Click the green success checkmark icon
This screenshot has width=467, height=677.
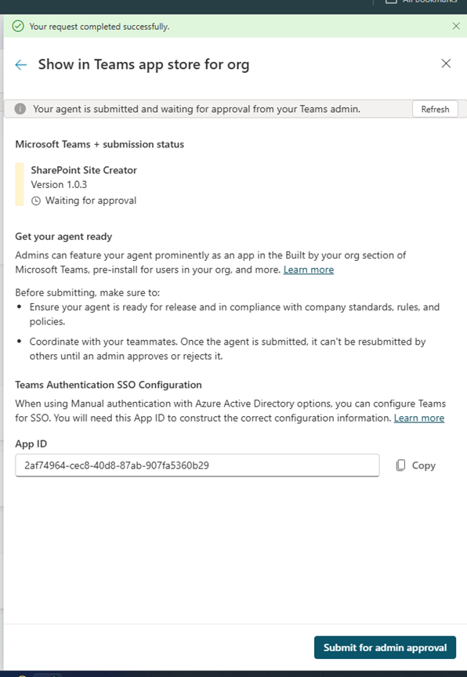pyautogui.click(x=16, y=25)
